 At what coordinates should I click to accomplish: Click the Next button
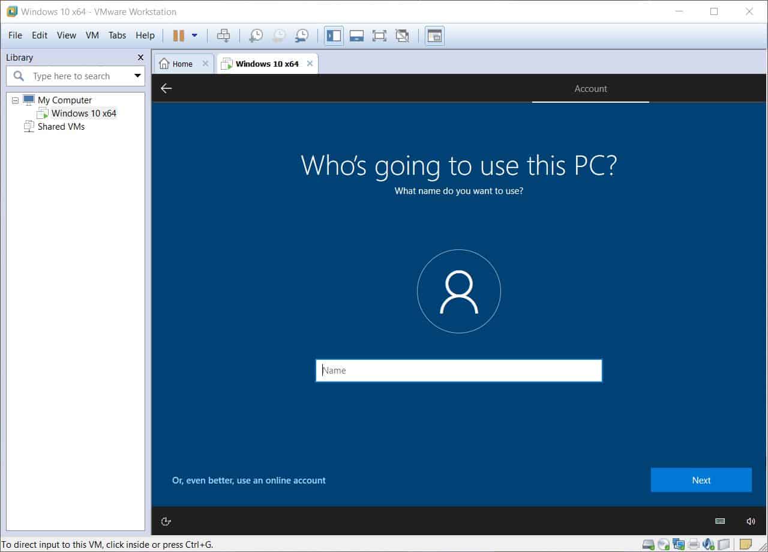pos(701,480)
